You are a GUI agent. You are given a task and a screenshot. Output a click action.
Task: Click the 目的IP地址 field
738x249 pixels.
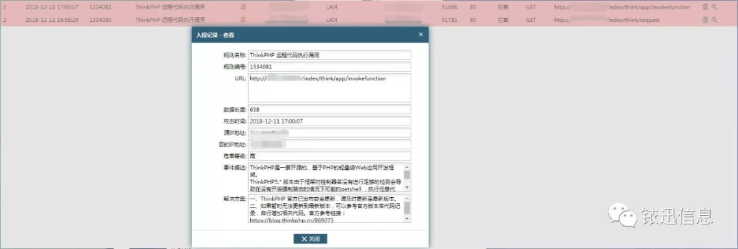[x=329, y=144]
